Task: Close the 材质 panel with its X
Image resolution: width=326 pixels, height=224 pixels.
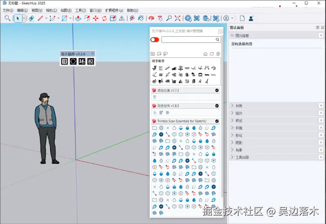Action: point(321,105)
